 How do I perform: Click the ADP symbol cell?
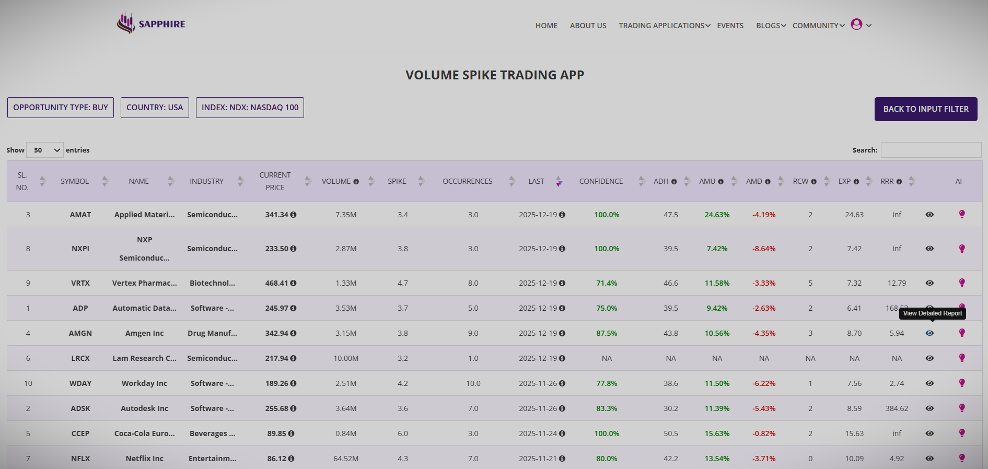point(80,308)
